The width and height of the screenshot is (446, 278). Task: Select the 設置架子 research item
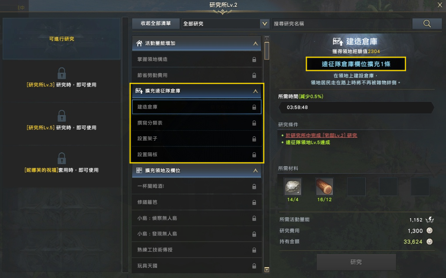pos(196,139)
